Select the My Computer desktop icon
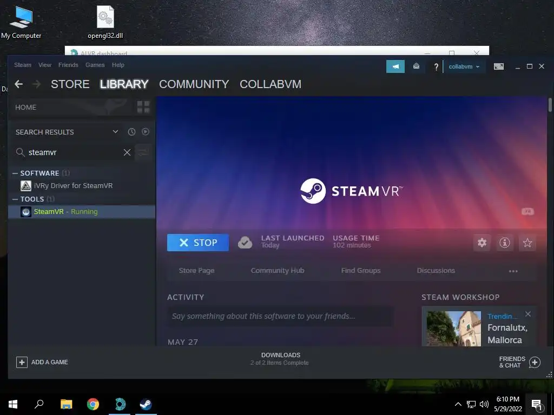This screenshot has width=554, height=415. (21, 22)
